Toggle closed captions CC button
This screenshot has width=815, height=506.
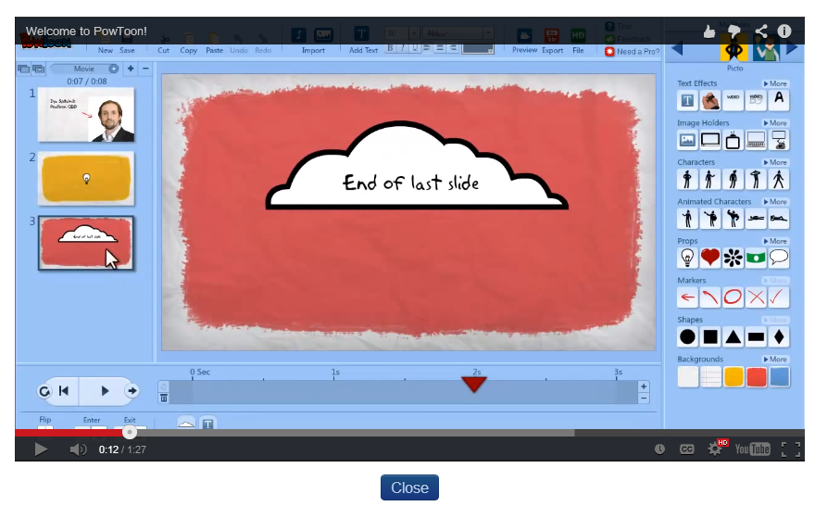point(686,449)
